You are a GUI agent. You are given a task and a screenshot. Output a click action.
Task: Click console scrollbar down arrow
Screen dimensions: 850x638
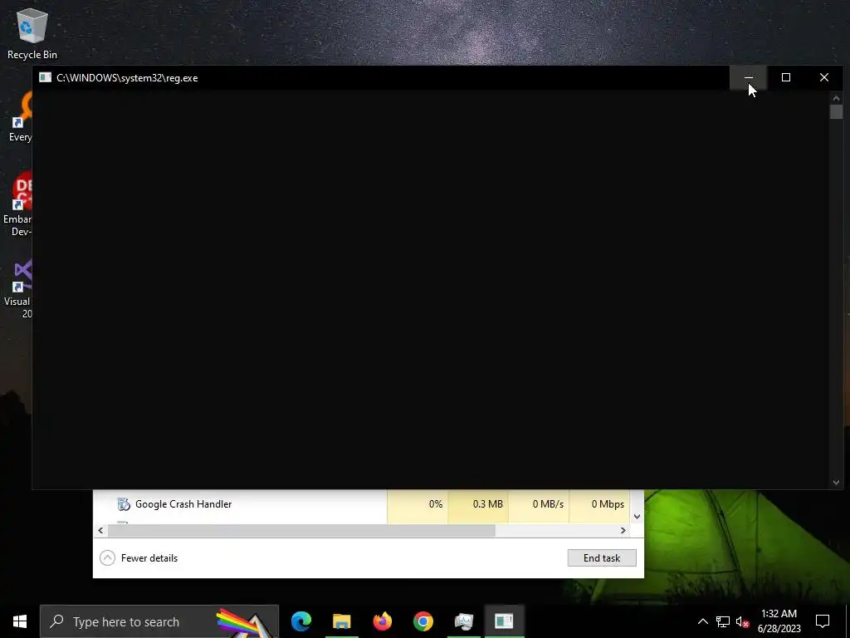tap(836, 483)
